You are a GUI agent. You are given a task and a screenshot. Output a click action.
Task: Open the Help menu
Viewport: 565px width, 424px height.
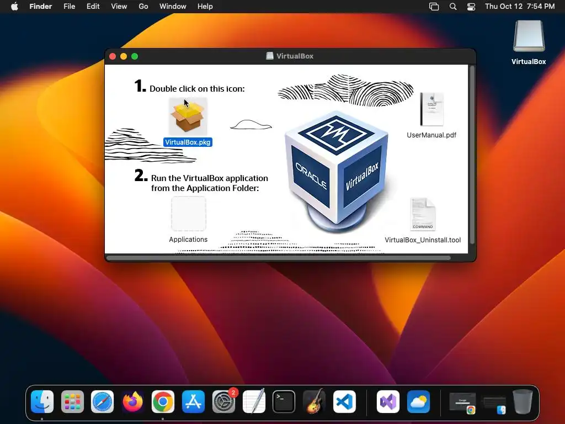pyautogui.click(x=205, y=7)
